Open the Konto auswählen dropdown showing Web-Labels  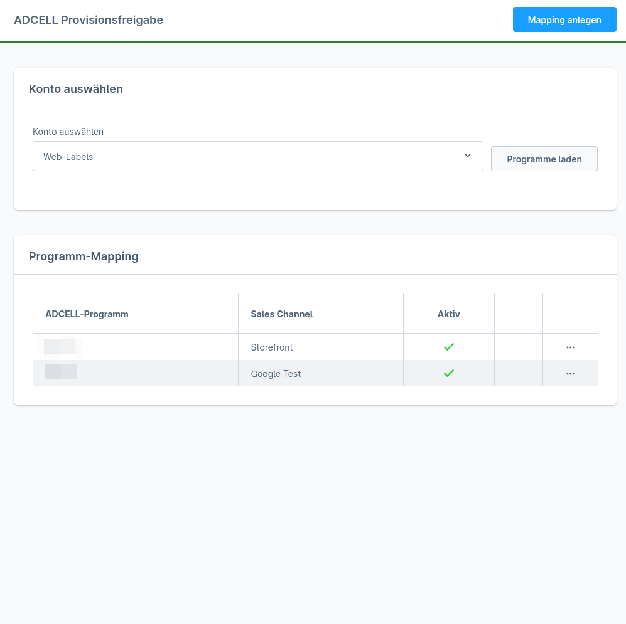pyautogui.click(x=257, y=156)
